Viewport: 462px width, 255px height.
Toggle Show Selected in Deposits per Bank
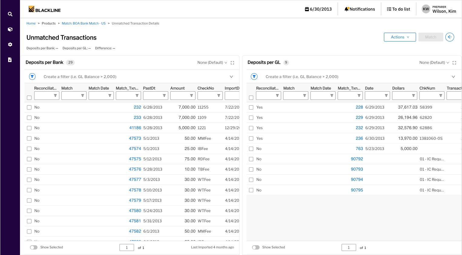tap(34, 247)
